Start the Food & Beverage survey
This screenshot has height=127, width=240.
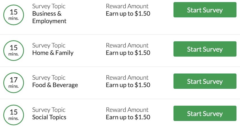click(x=205, y=81)
